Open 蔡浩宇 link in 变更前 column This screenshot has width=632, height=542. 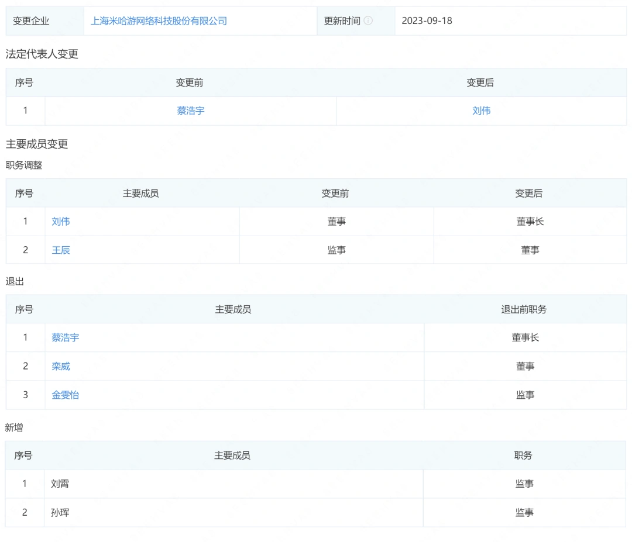click(x=190, y=111)
